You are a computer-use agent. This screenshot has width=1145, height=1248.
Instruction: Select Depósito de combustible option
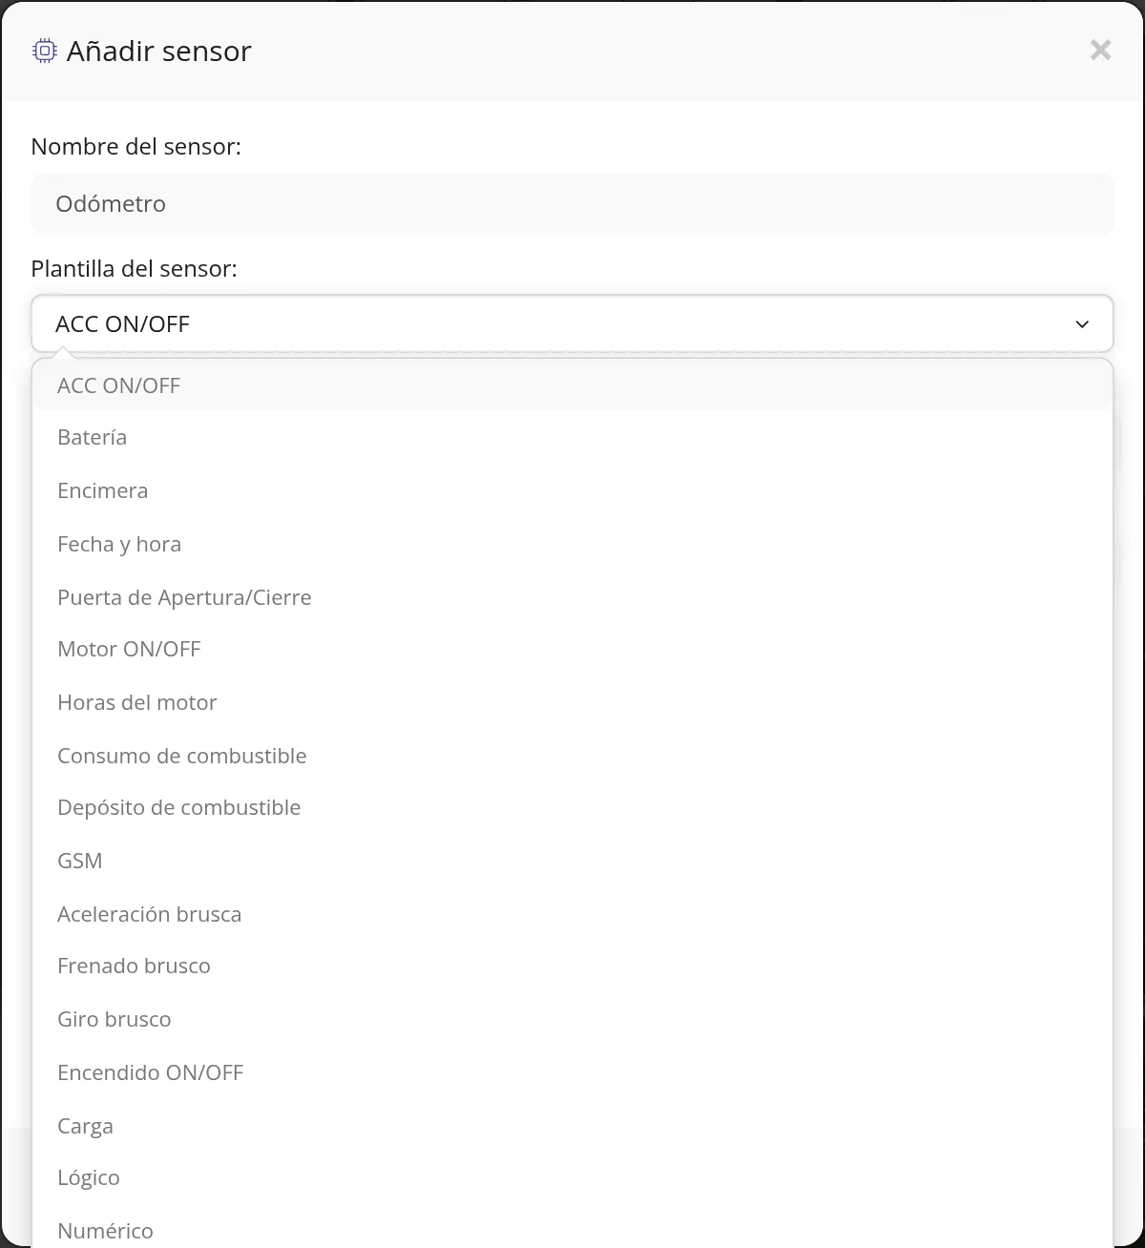coord(572,807)
